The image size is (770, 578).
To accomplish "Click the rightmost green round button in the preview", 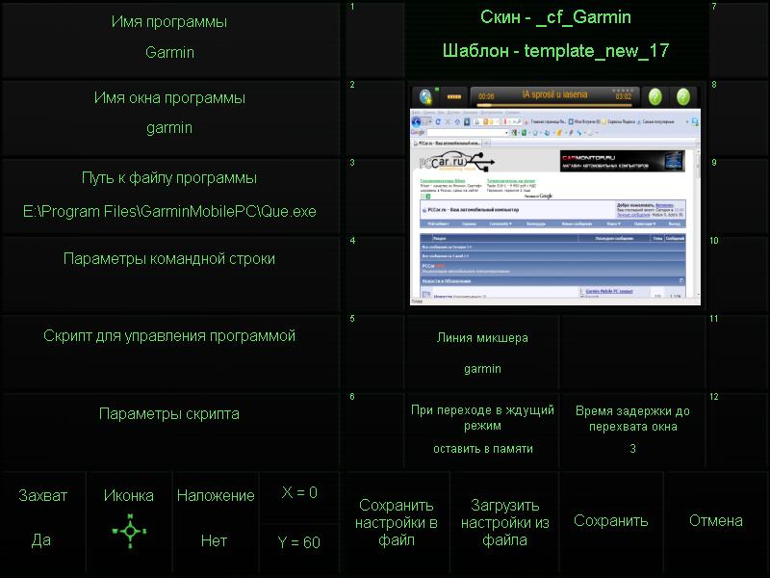I will click(x=682, y=97).
